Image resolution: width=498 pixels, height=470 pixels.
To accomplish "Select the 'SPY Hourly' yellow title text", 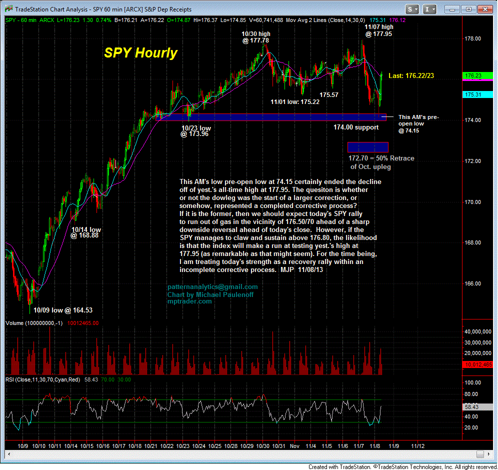I will coord(140,52).
